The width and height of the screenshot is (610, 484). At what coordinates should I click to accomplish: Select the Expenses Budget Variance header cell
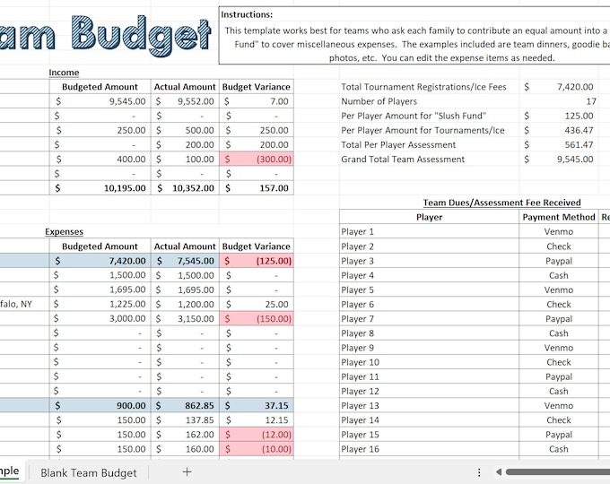click(x=257, y=246)
